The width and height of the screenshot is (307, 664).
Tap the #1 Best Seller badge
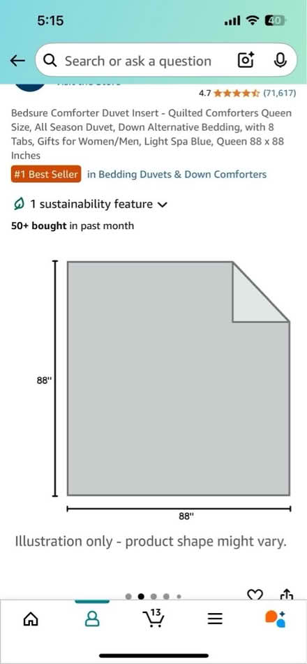click(x=46, y=175)
